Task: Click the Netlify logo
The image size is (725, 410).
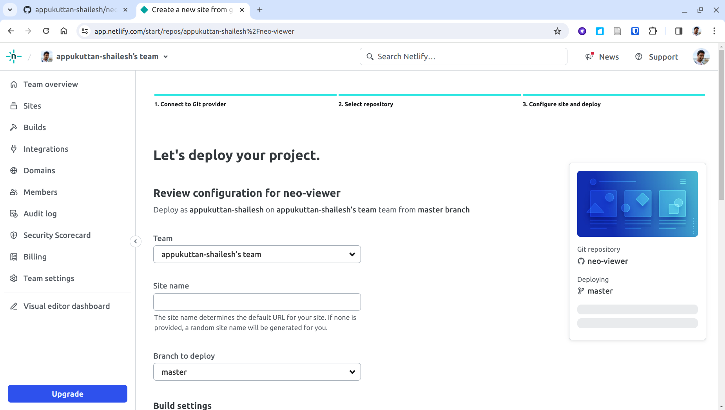Action: (13, 56)
